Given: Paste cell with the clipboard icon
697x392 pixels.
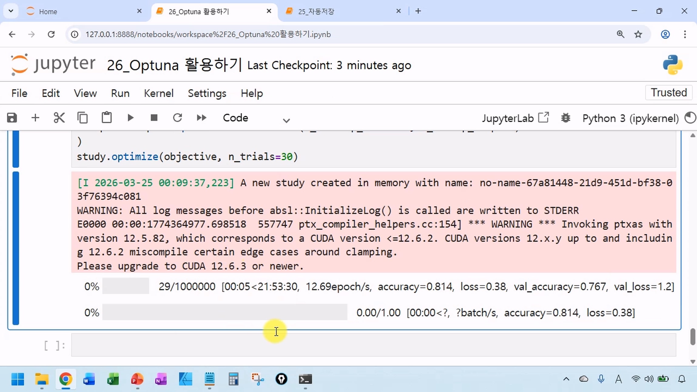Looking at the screenshot, I should tap(106, 118).
